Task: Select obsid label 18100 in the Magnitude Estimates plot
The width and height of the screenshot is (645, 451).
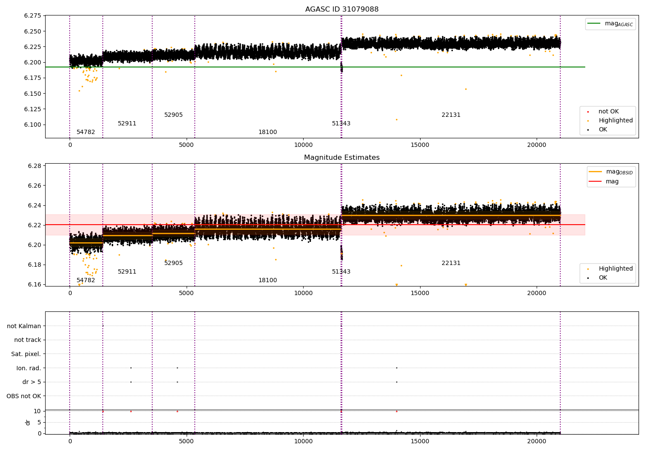Action: [x=268, y=280]
